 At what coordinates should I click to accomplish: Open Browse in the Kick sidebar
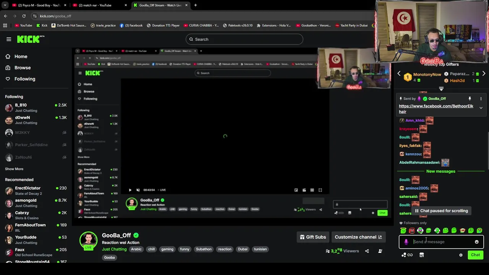point(22,68)
